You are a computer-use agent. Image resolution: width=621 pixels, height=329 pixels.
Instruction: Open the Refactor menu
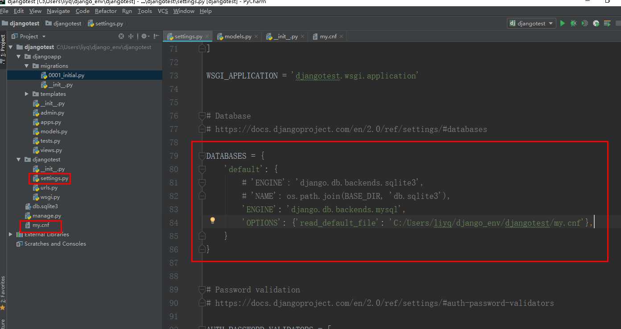coord(106,11)
